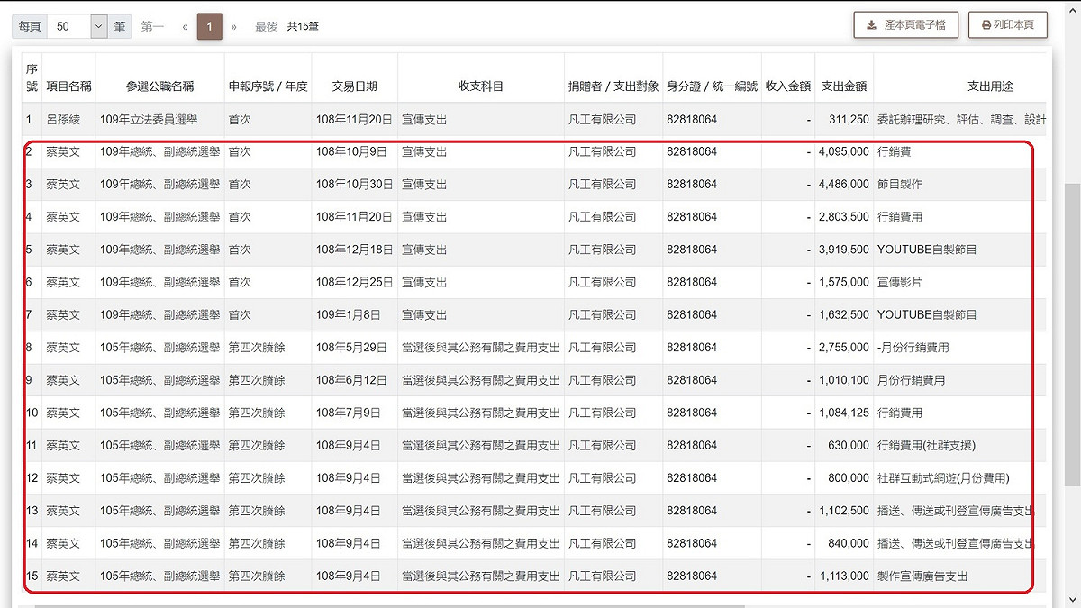Sort by 序號 column header

(32, 77)
